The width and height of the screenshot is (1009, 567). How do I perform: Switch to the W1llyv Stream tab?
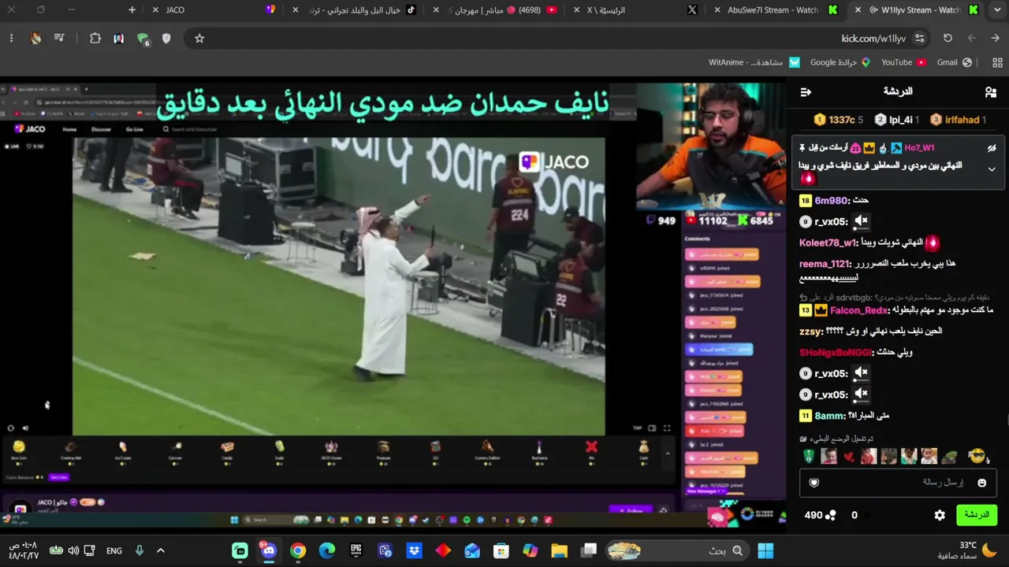click(x=914, y=10)
